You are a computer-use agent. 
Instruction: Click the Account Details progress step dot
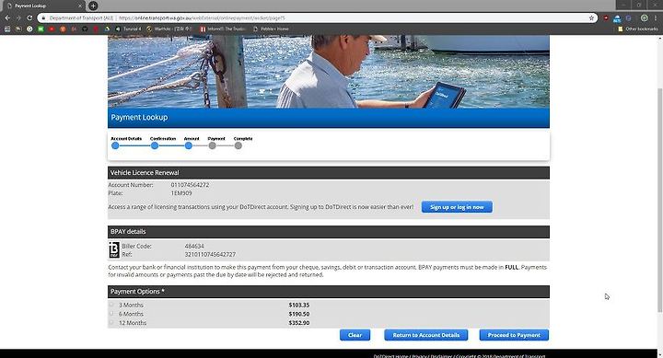click(115, 145)
